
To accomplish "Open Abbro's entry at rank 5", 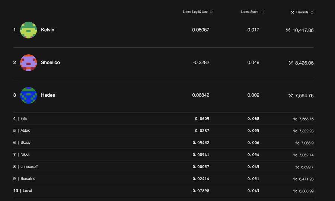I will pos(163,131).
